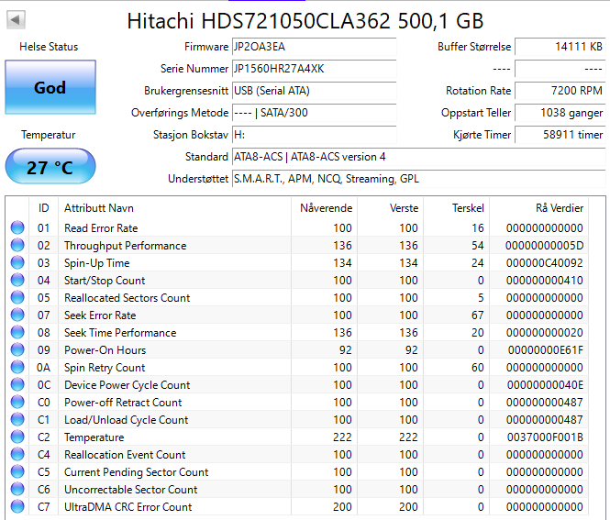Click the Buffer Størrelse value 14111 KB
This screenshot has height=520, width=610.
point(560,47)
